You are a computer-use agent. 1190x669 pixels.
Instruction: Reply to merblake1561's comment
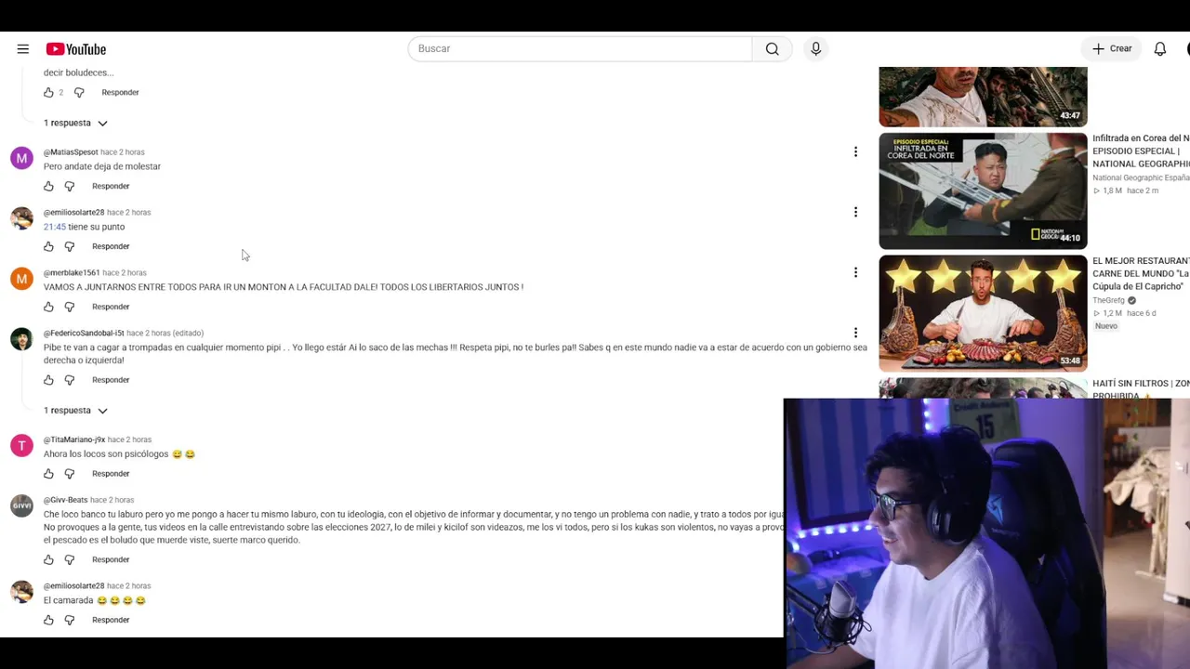111,307
